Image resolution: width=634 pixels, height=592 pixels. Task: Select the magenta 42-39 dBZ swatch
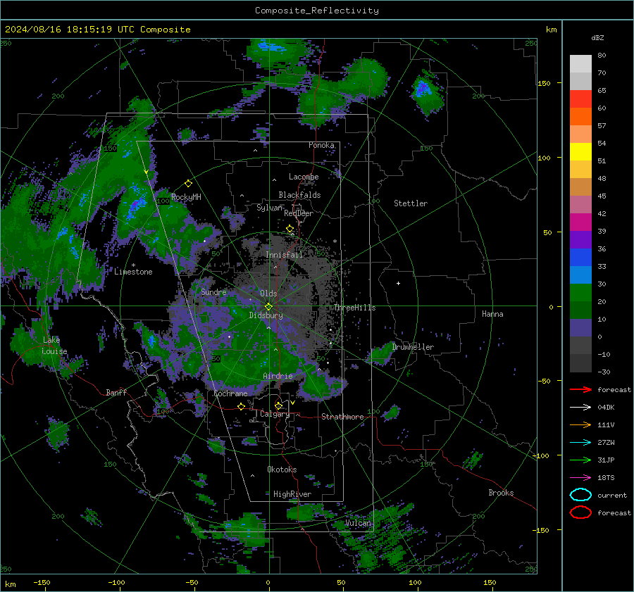point(580,222)
